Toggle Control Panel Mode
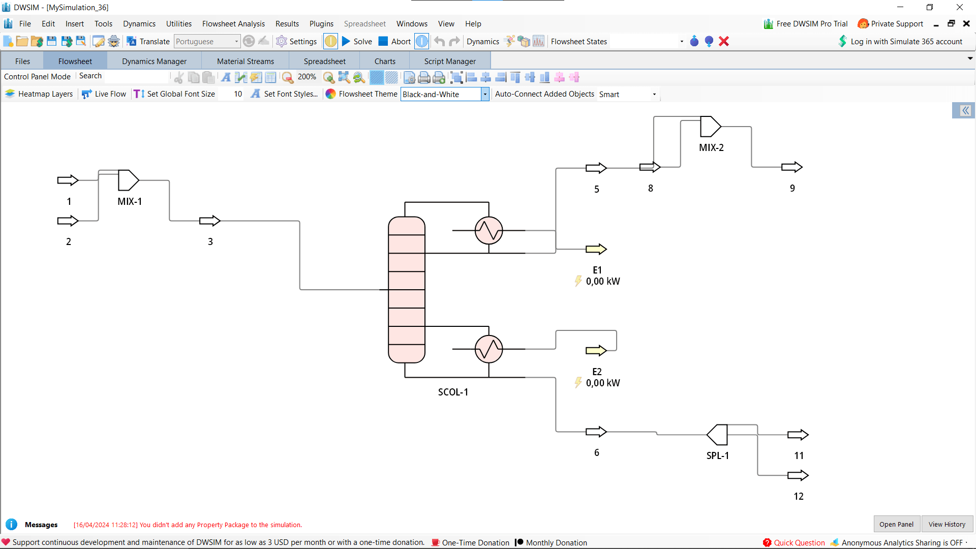The image size is (976, 549). [37, 77]
